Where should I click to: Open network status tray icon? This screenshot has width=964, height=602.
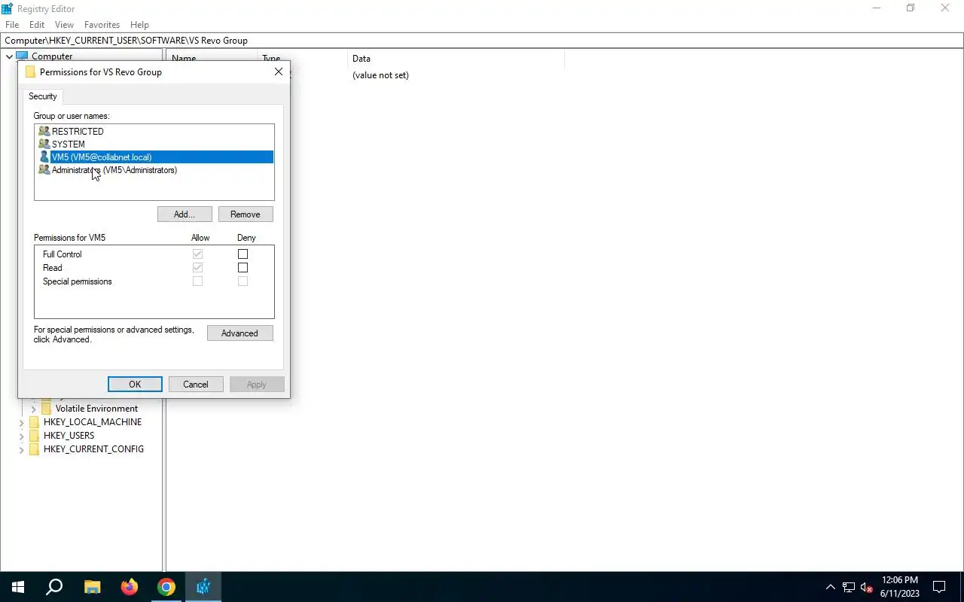[849, 588]
